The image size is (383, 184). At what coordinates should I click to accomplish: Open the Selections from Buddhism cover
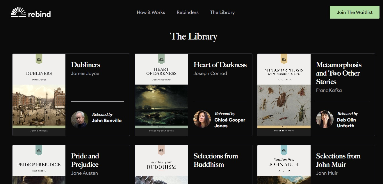pos(161,165)
